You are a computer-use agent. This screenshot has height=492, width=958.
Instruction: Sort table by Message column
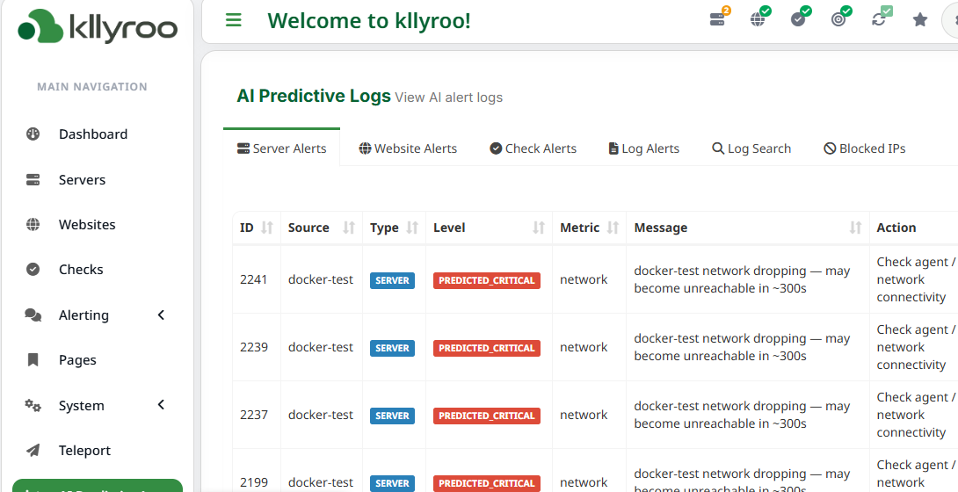748,228
